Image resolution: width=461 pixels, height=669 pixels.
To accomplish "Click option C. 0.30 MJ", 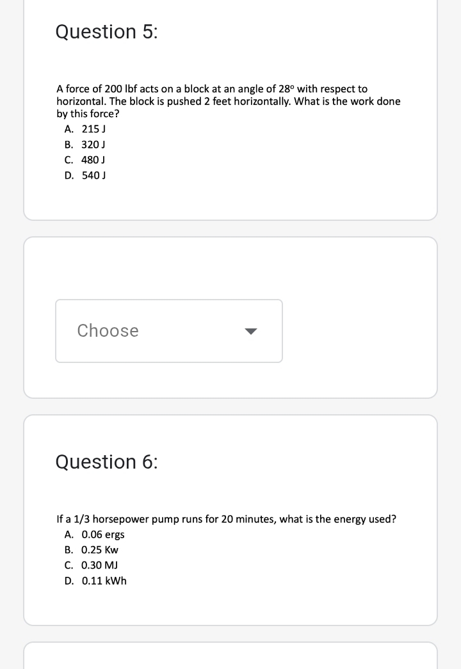I will 91,565.
